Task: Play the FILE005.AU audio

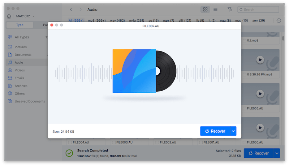Action: 260,94
